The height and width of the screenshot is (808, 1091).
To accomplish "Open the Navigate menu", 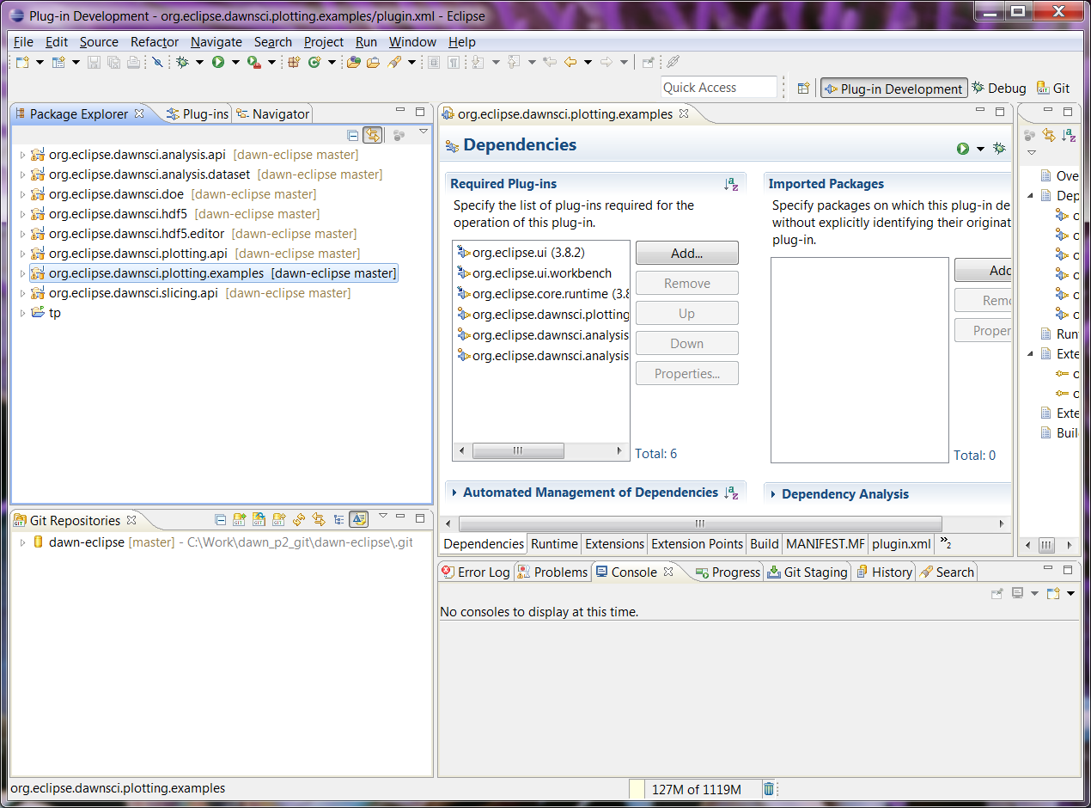I will 216,41.
